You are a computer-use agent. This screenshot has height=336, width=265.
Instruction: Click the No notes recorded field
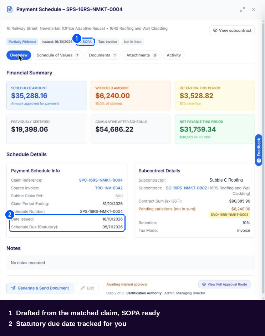(x=131, y=263)
